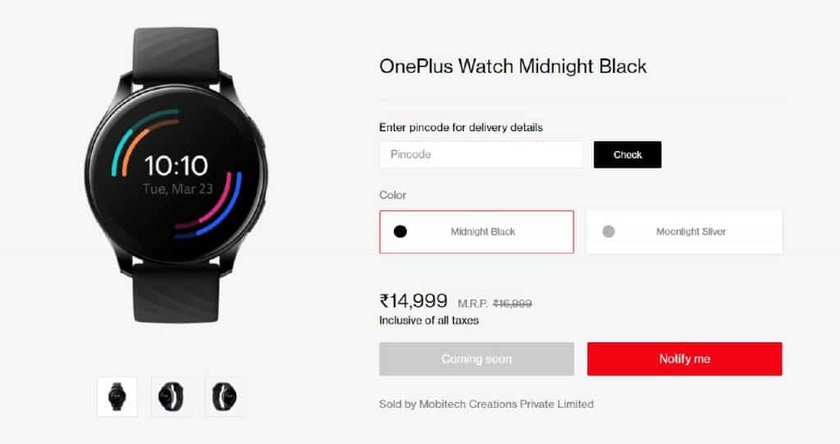Select Moonlight Silver color option
Image resolution: width=840 pixels, height=444 pixels.
click(685, 231)
